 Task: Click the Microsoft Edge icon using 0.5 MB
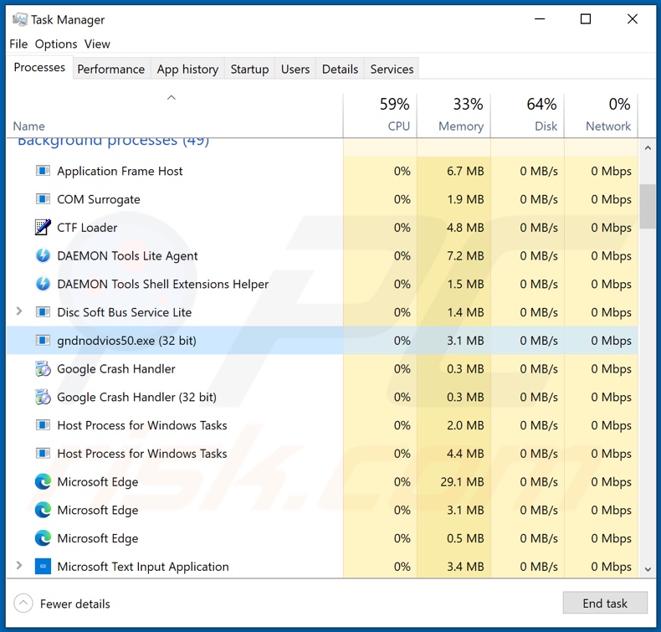pos(43,538)
